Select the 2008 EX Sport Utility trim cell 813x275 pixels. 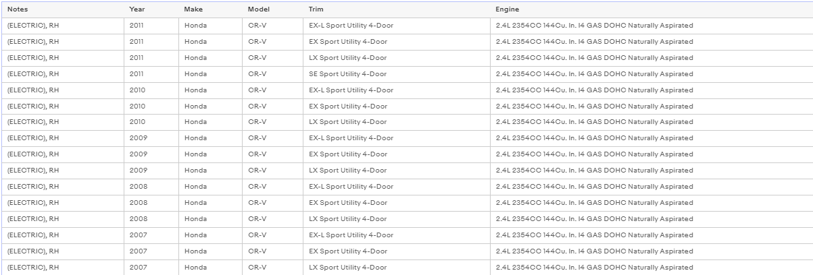(397, 203)
